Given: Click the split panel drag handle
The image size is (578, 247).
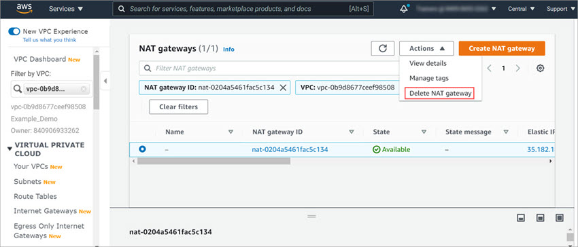Looking at the screenshot, I should (x=312, y=216).
